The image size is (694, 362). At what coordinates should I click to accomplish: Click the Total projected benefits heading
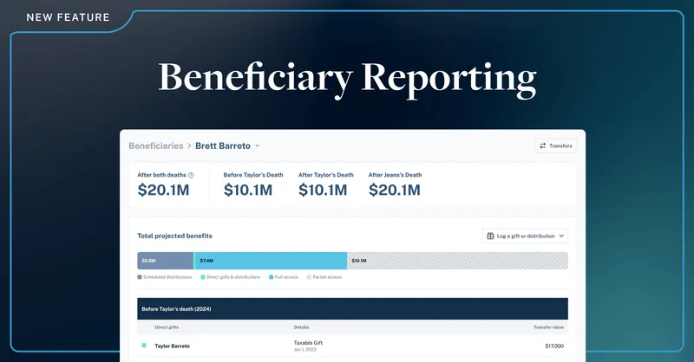[174, 236]
